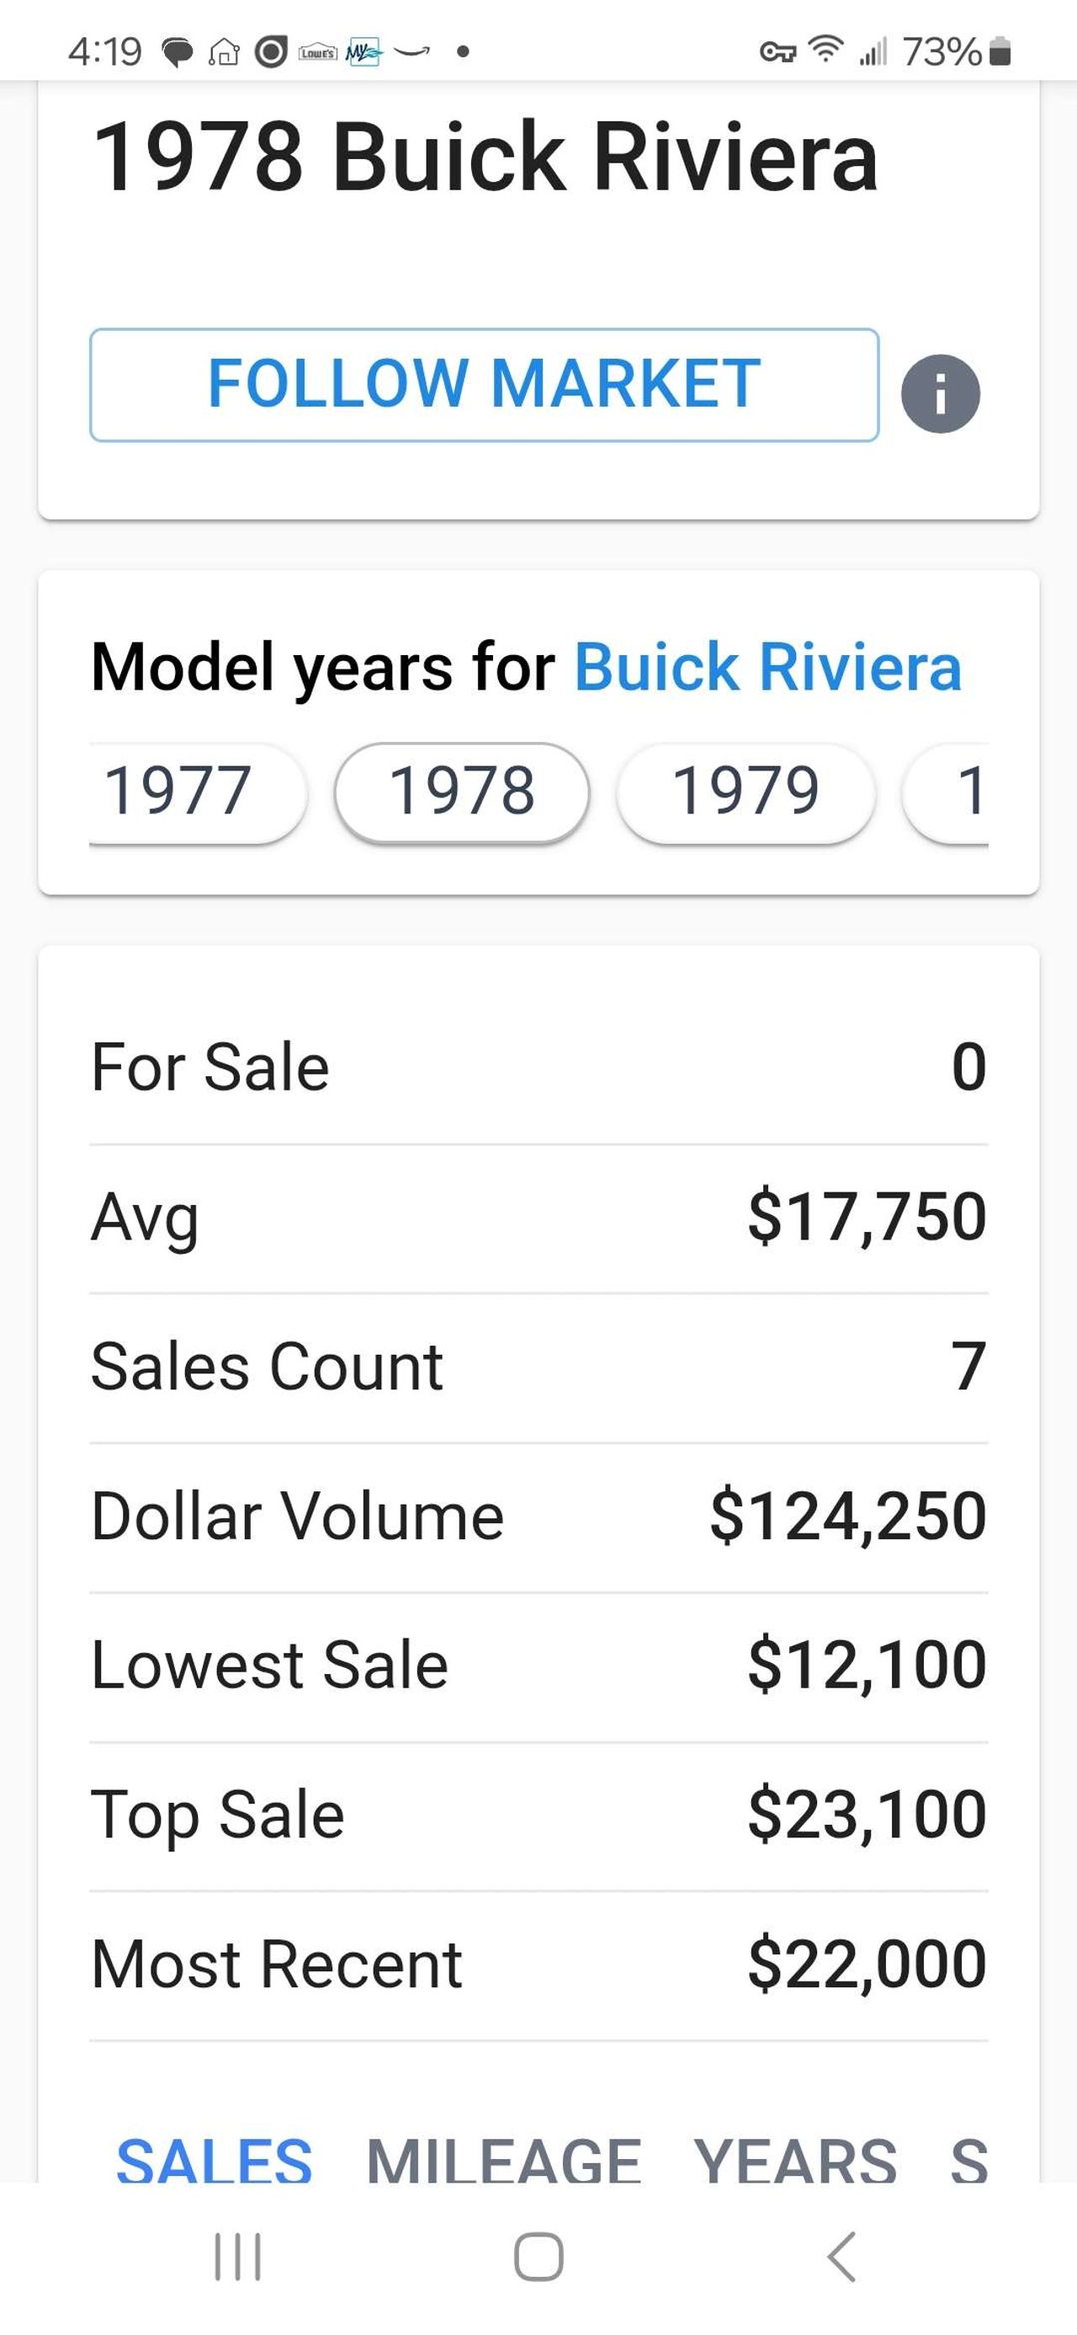Screen dimensions: 1077x2335
Task: Choose the 1979 model year chip
Action: click(x=745, y=791)
